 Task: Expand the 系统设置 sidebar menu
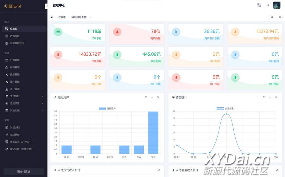pos(24,103)
